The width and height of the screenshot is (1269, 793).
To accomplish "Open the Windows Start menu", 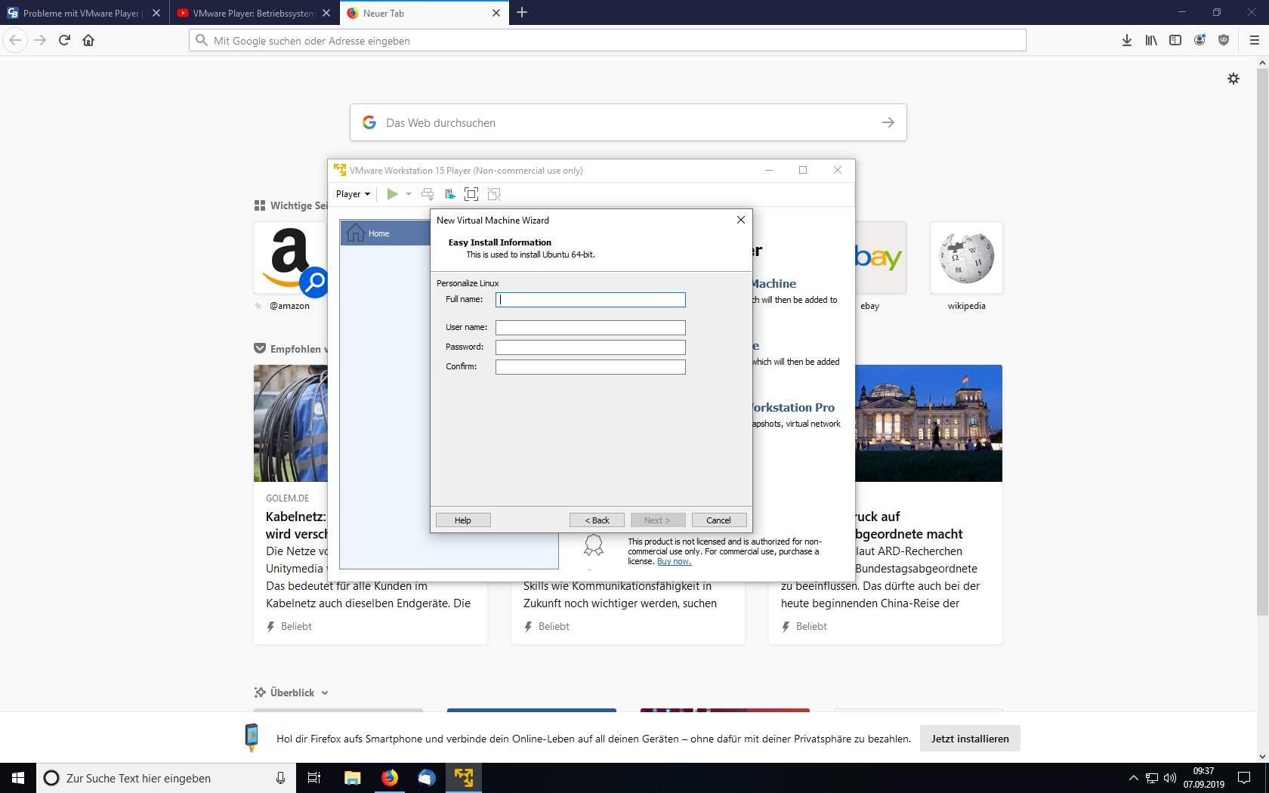I will click(x=18, y=778).
